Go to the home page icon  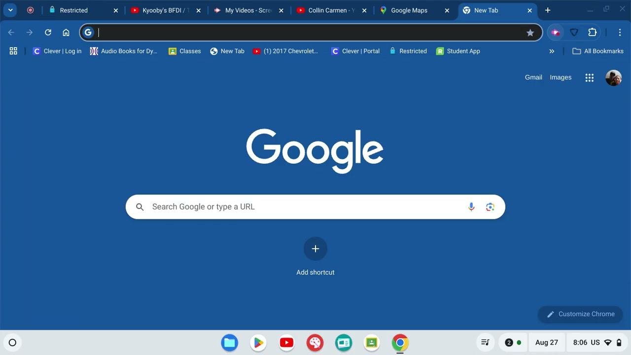pos(66,33)
